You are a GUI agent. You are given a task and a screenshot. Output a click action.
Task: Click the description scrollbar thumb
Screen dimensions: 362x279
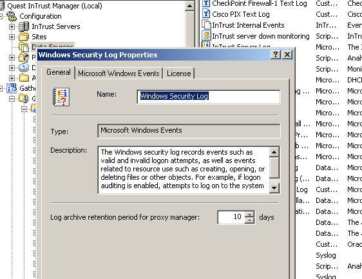(274, 168)
